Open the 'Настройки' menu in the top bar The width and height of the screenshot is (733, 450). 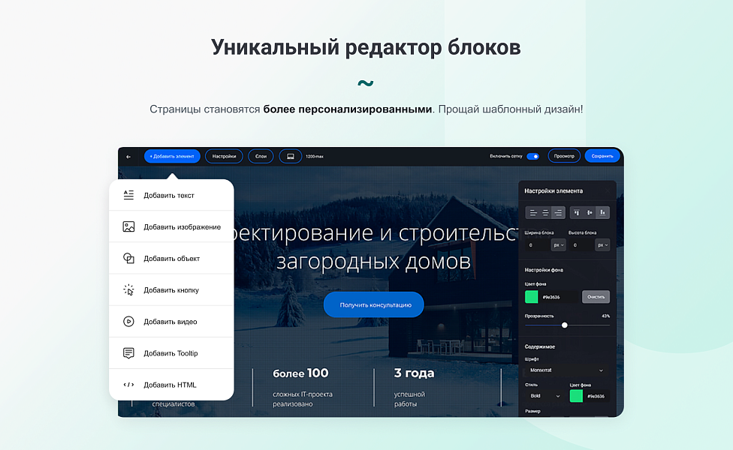[223, 156]
